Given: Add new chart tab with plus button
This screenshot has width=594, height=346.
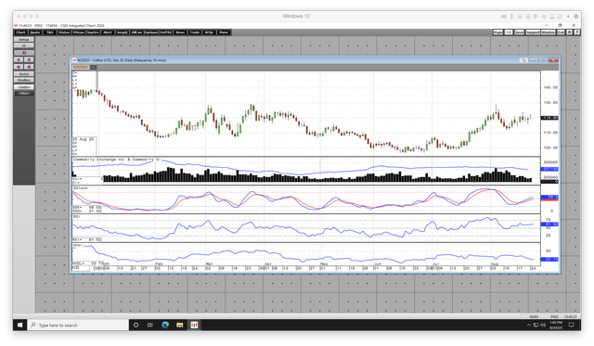Looking at the screenshot, I should point(93,67).
